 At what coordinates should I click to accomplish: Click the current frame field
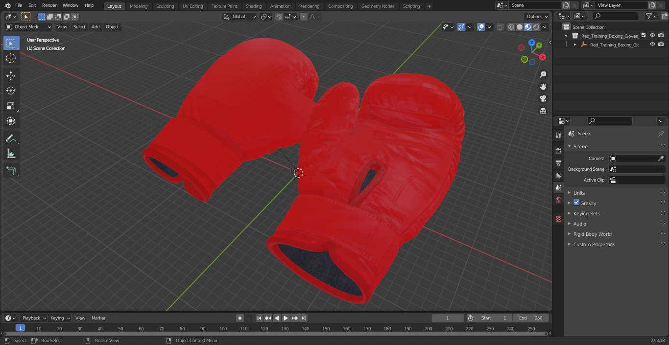448,318
